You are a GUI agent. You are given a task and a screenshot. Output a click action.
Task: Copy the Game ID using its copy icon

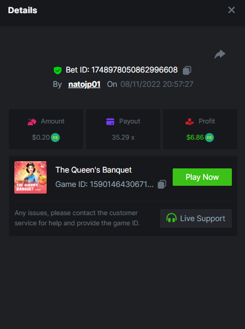[x=162, y=184]
